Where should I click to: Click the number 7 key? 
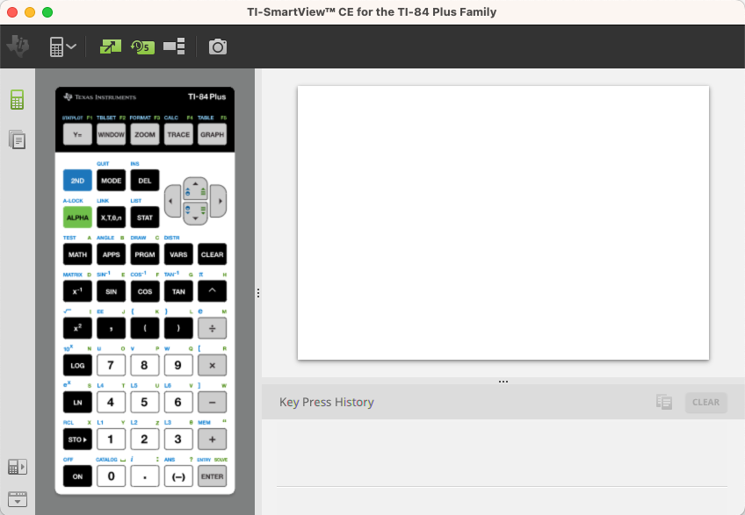point(112,365)
